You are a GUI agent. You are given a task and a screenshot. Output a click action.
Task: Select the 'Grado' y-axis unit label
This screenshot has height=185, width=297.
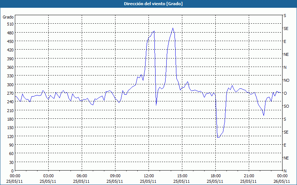click(x=8, y=17)
